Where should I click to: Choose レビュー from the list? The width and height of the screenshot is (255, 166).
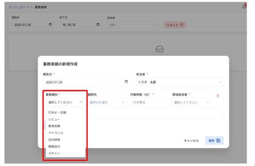(65, 120)
